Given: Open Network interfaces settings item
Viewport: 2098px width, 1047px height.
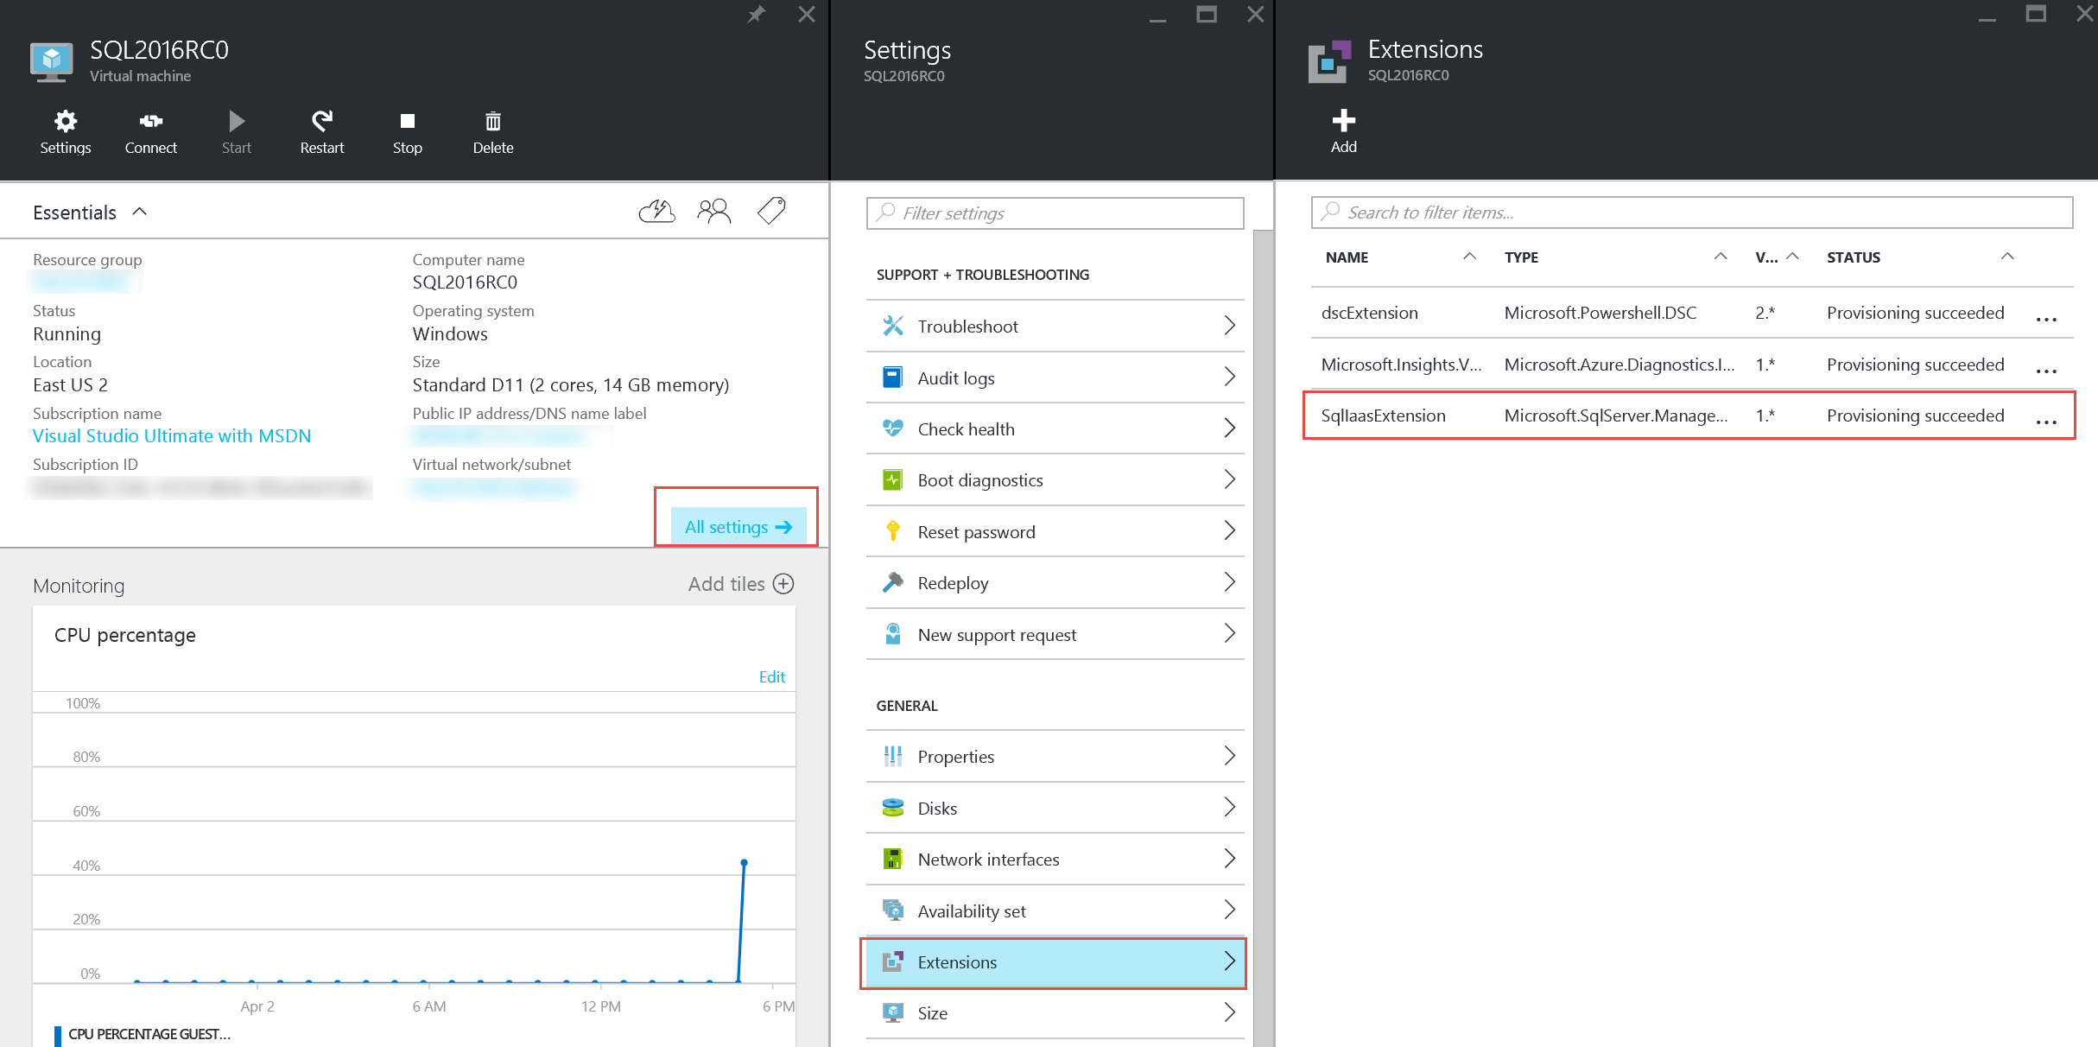Looking at the screenshot, I should point(1054,859).
